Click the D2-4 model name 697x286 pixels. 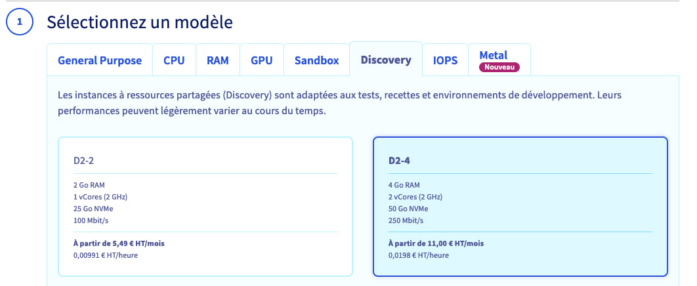(x=399, y=160)
